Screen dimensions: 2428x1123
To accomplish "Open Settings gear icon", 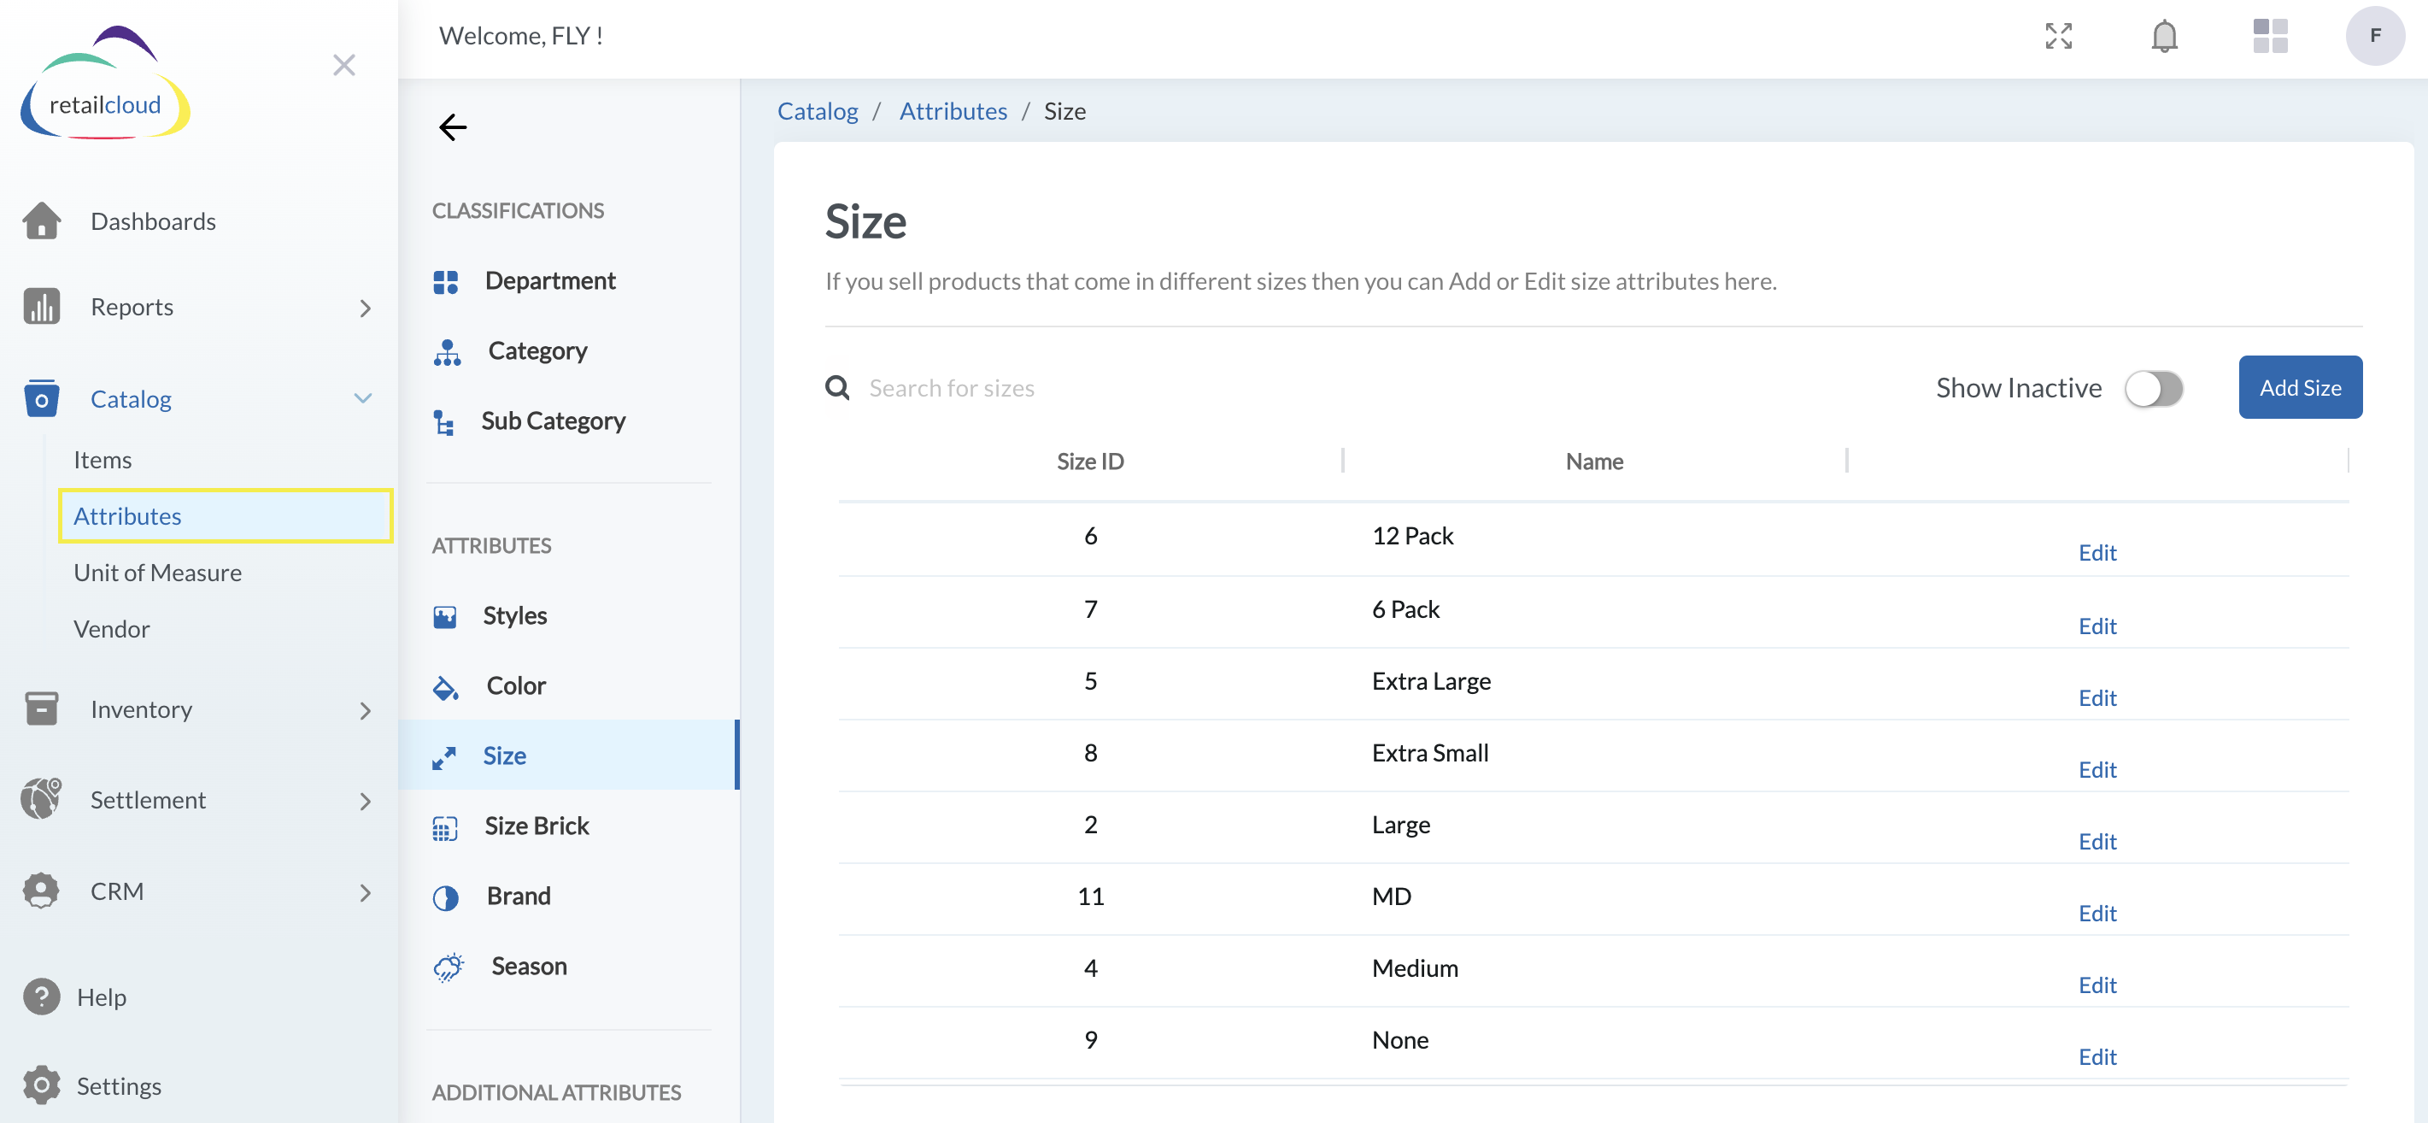I will [42, 1085].
